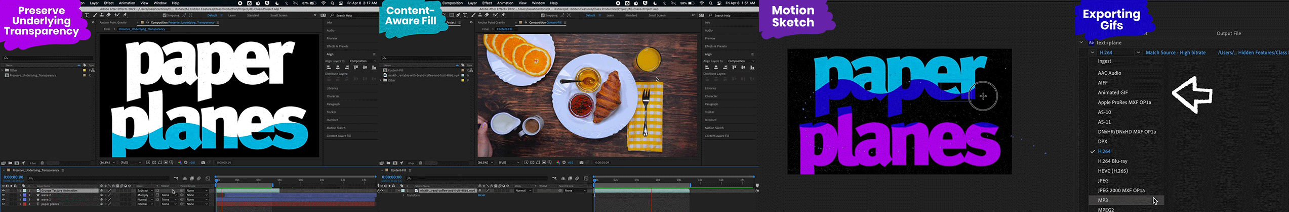Expand the wave 2 layer properties
Image resolution: width=1289 pixels, height=212 pixels.
click(20, 195)
